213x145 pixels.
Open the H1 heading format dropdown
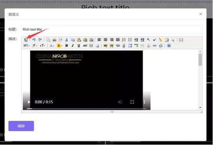pyautogui.click(x=27, y=46)
